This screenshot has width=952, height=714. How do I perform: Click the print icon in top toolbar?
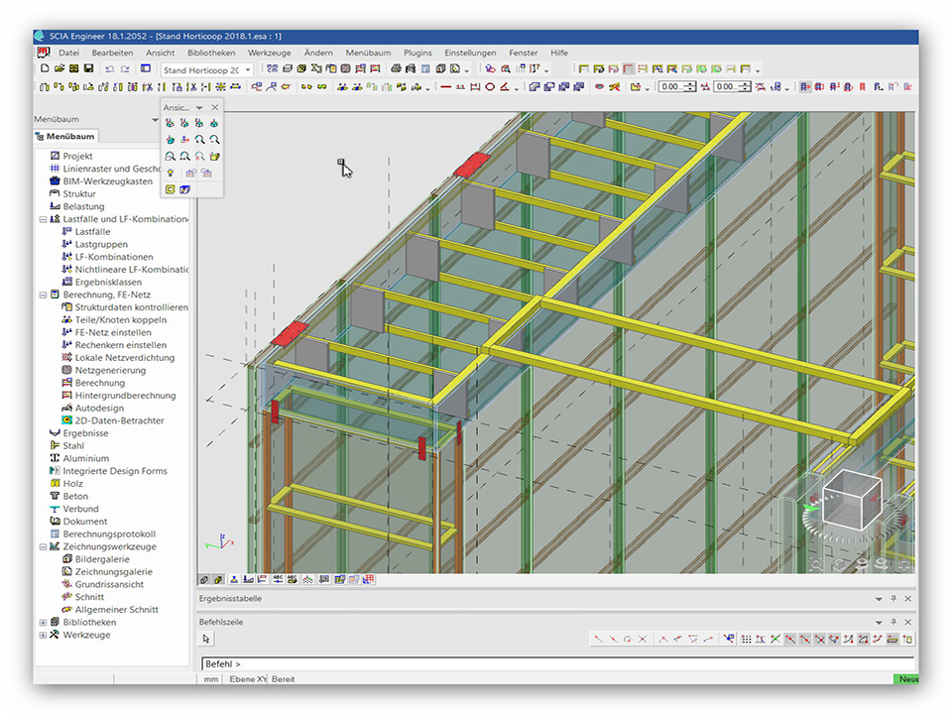tap(396, 69)
